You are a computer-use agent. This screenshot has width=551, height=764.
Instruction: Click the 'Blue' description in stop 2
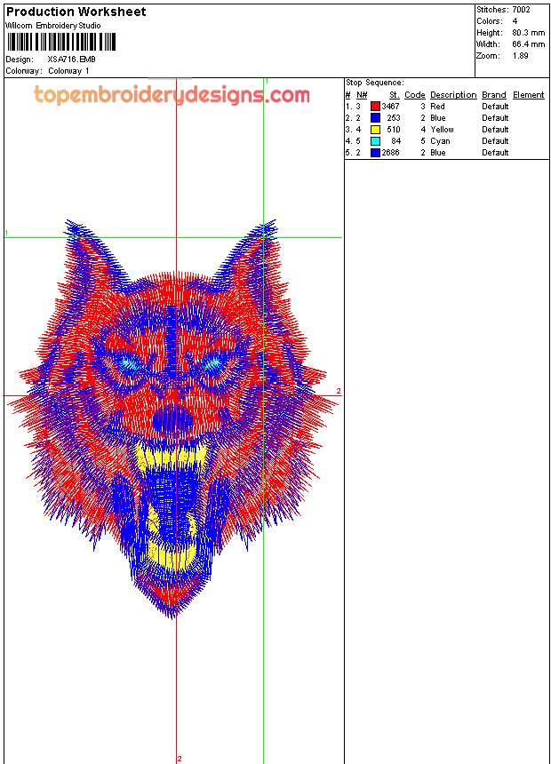pos(438,118)
